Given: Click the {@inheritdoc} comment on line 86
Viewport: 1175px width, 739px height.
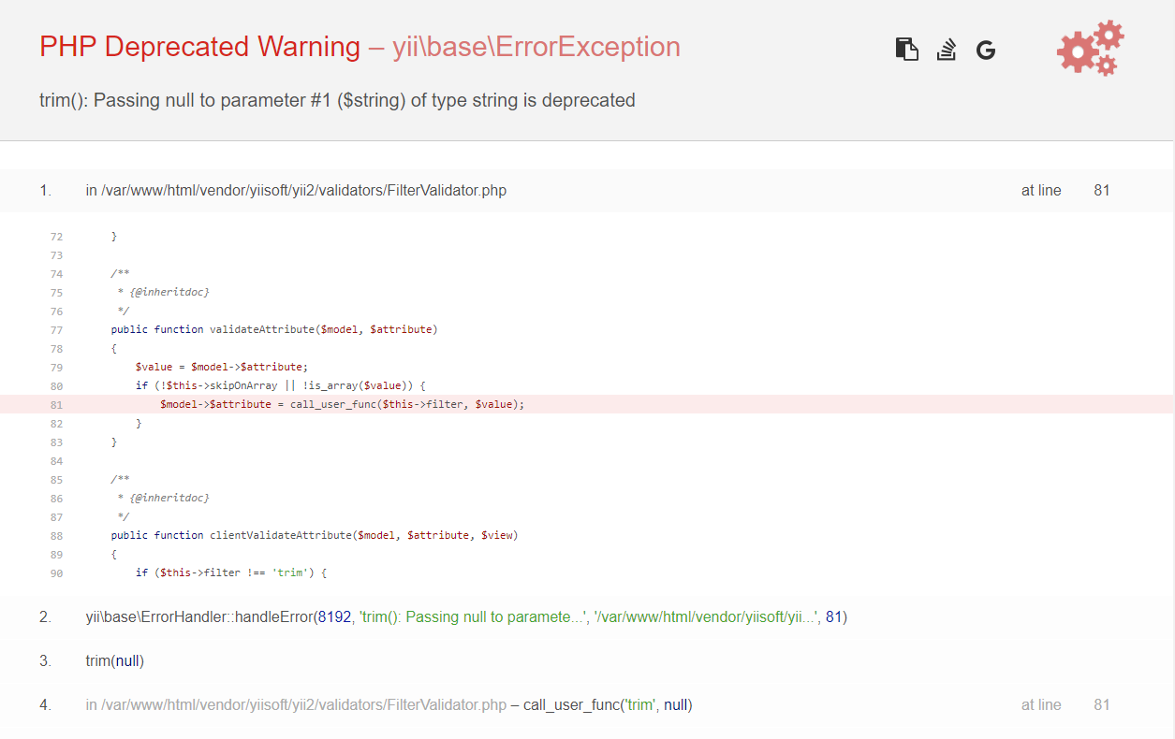Looking at the screenshot, I should 169,499.
